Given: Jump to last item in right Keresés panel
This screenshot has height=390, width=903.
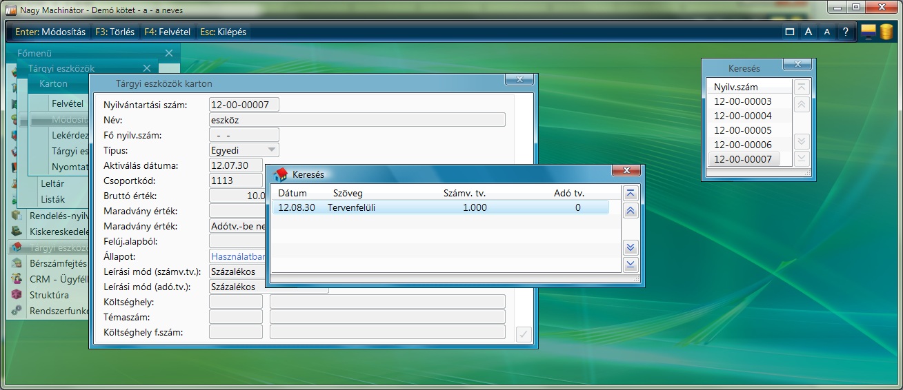Looking at the screenshot, I should point(801,158).
